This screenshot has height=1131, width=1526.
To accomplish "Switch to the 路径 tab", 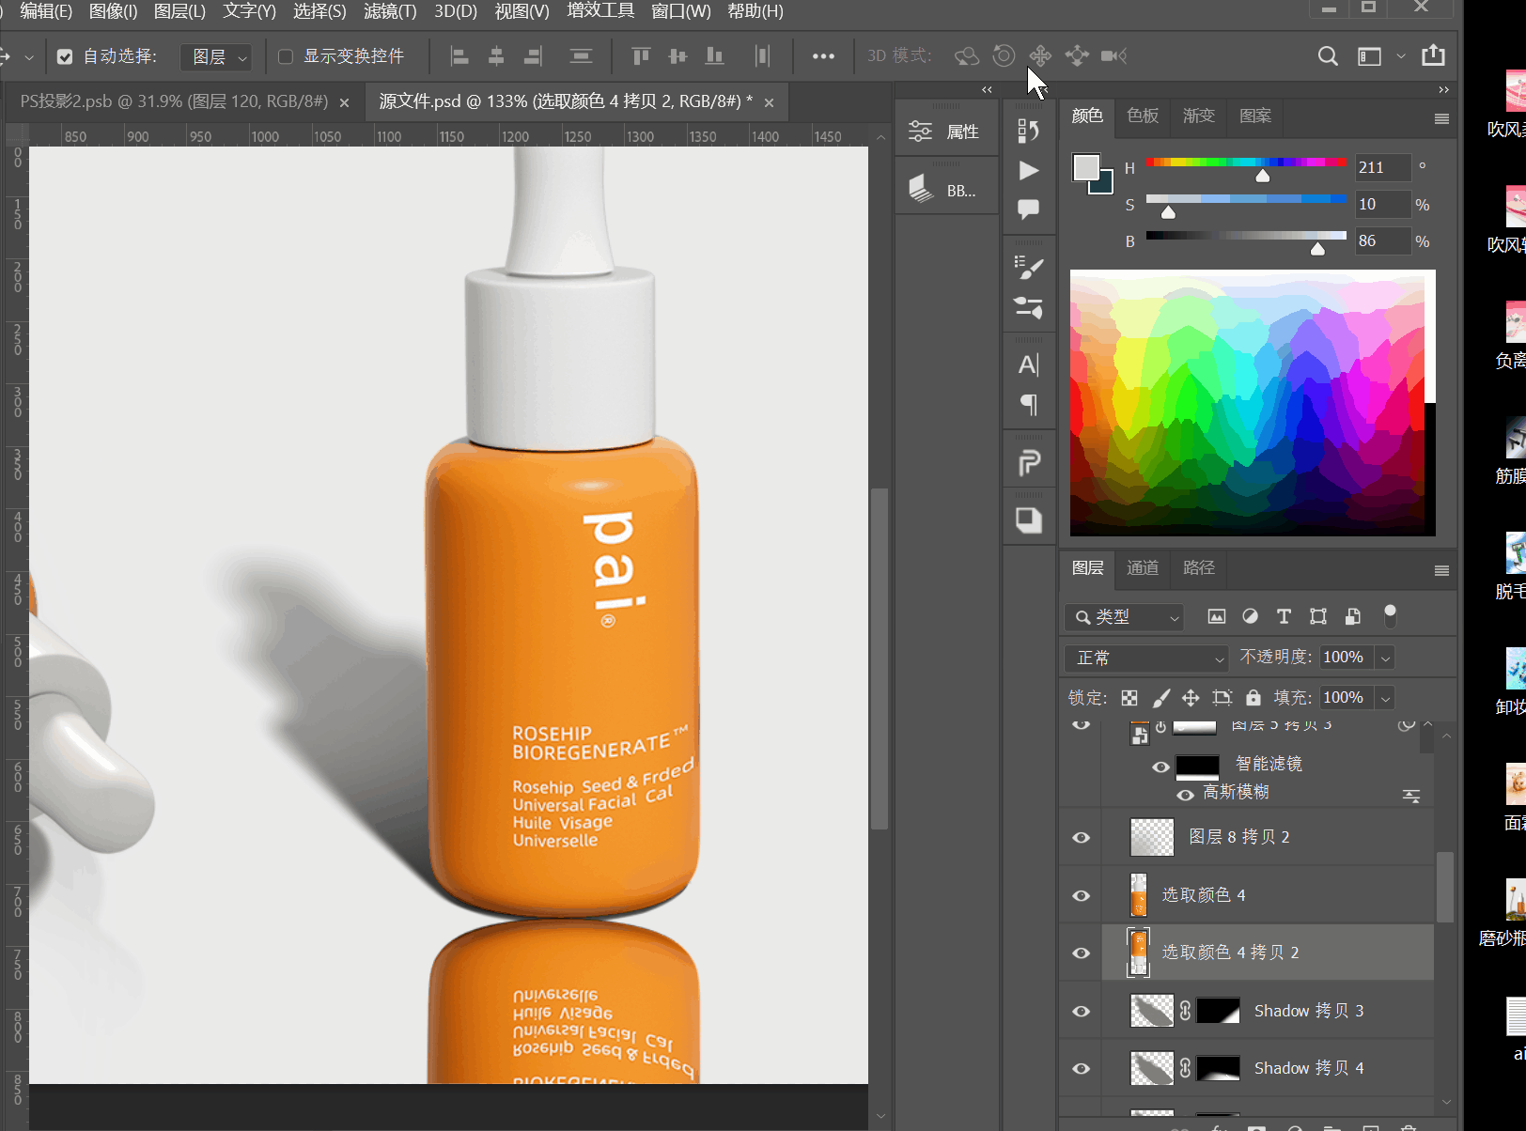I will tap(1199, 568).
